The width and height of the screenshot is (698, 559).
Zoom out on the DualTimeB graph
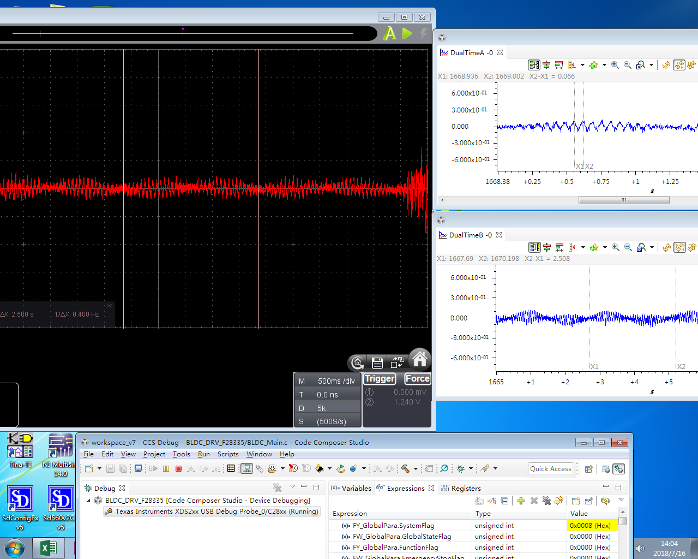pos(628,247)
